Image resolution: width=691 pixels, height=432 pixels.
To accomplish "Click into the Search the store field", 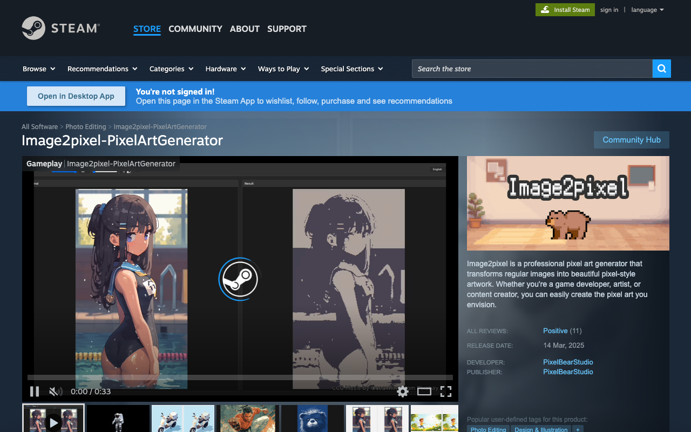I will [532, 69].
